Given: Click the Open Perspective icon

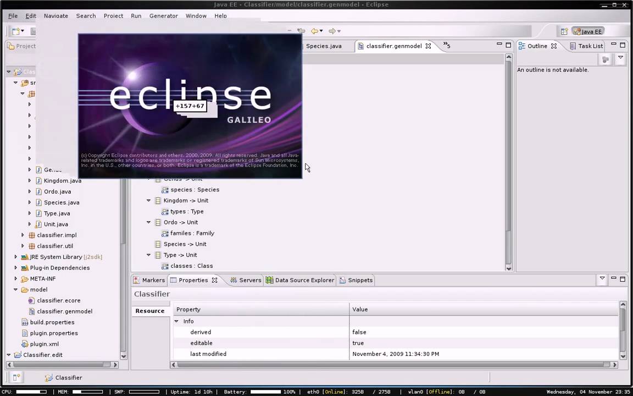Looking at the screenshot, I should pyautogui.click(x=564, y=31).
